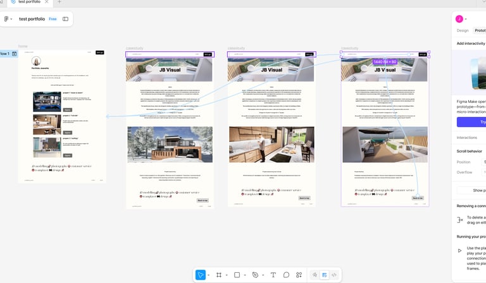The width and height of the screenshot is (486, 283).
Task: Click the Interactions section header
Action: pos(466,138)
